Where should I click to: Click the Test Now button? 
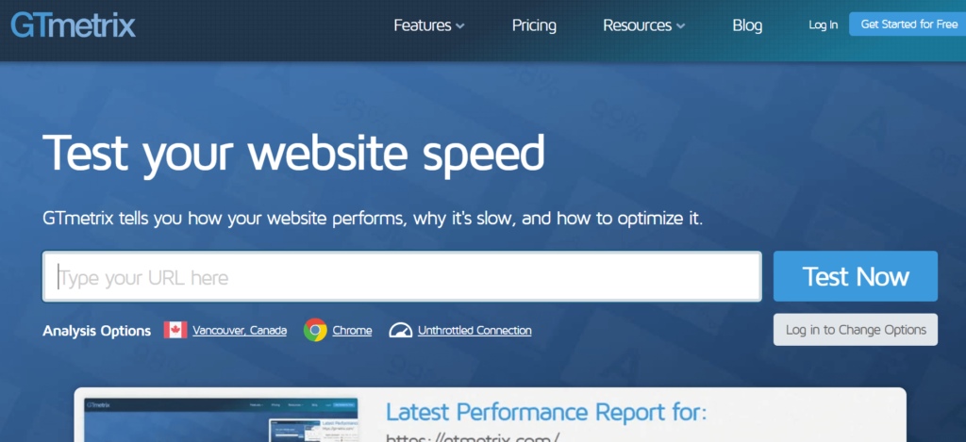point(856,276)
